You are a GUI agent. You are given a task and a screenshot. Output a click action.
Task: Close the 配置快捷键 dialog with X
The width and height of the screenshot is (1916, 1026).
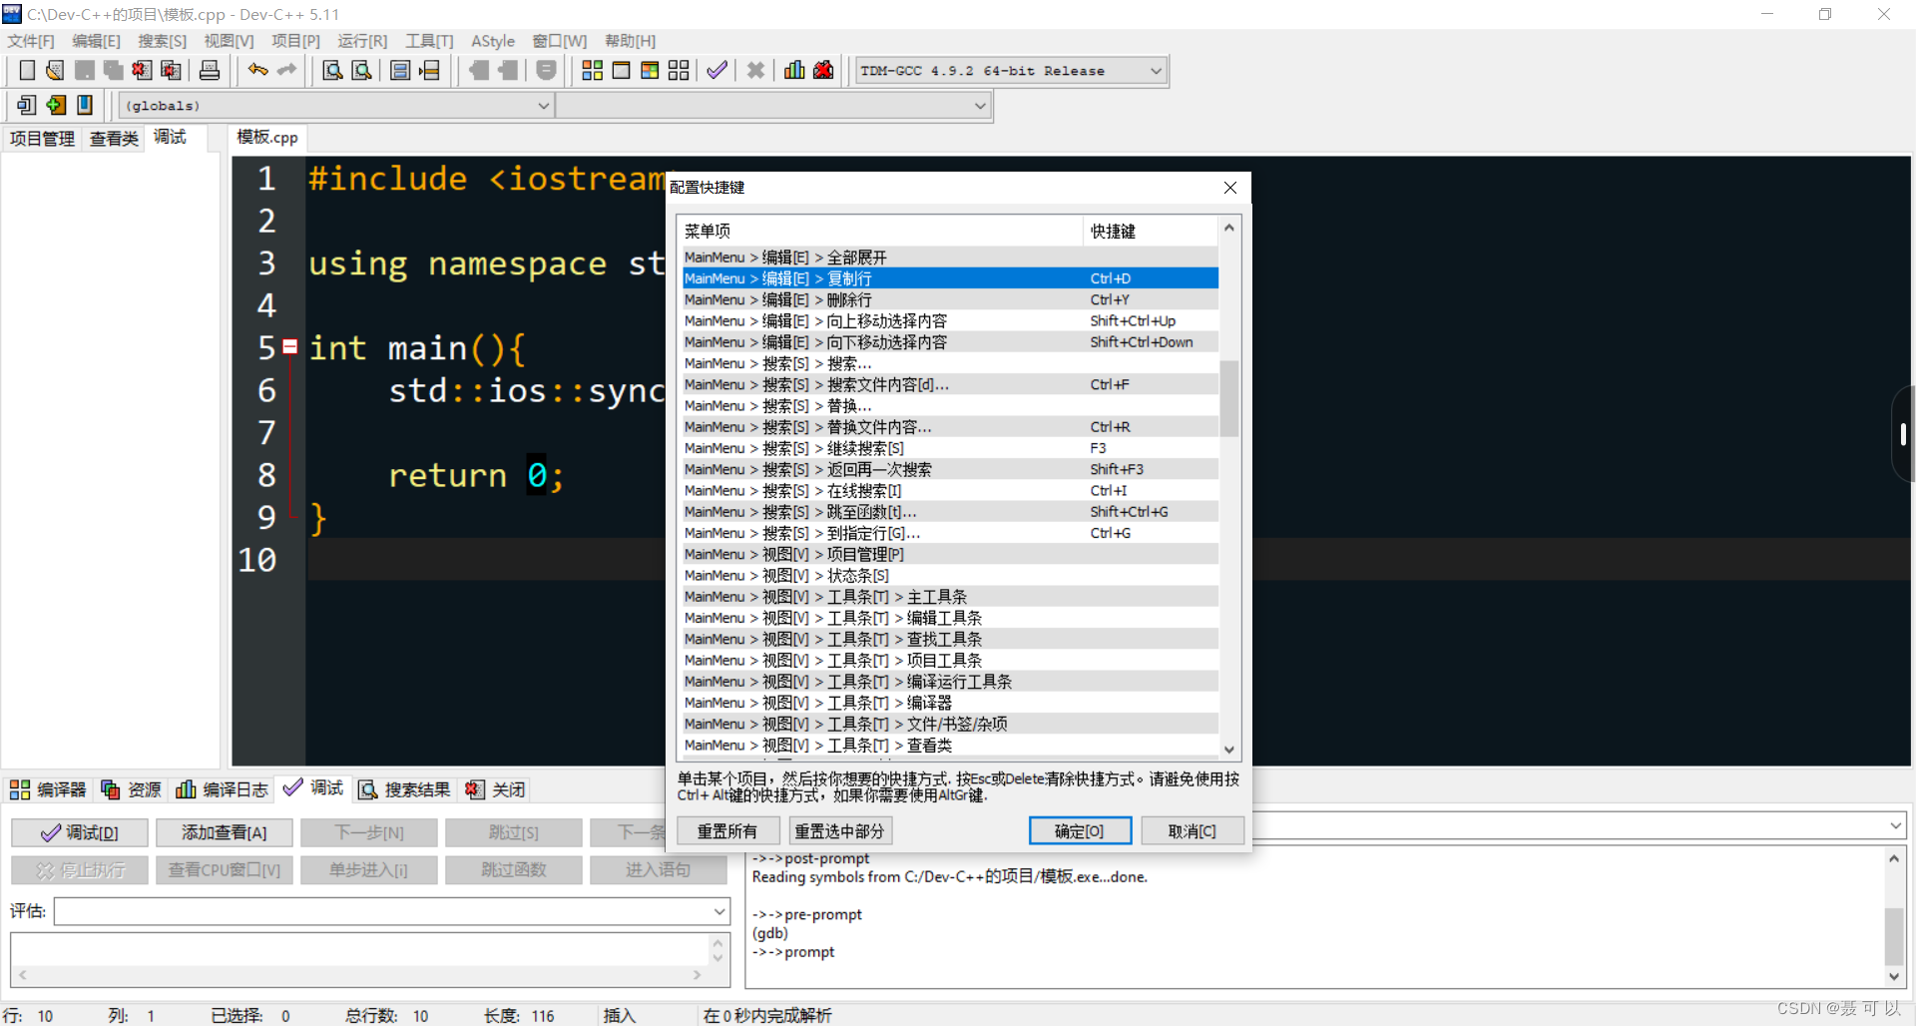pyautogui.click(x=1229, y=188)
